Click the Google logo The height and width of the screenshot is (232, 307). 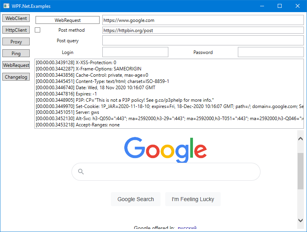[x=166, y=149]
